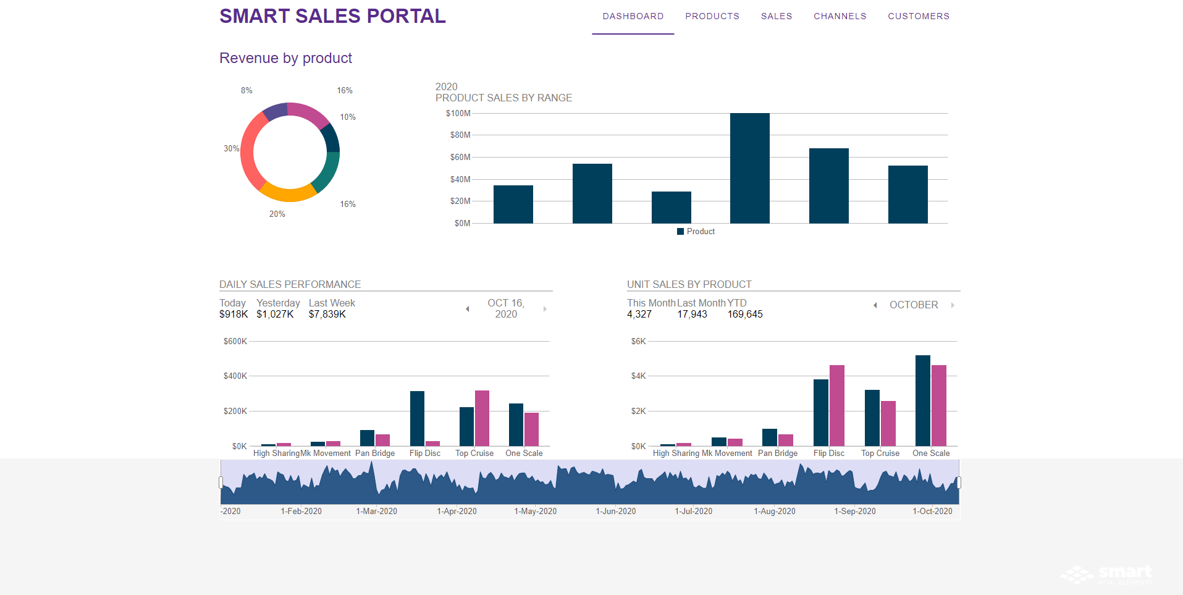Go to the Channels tab
Screen dimensions: 1183x595
tap(840, 17)
